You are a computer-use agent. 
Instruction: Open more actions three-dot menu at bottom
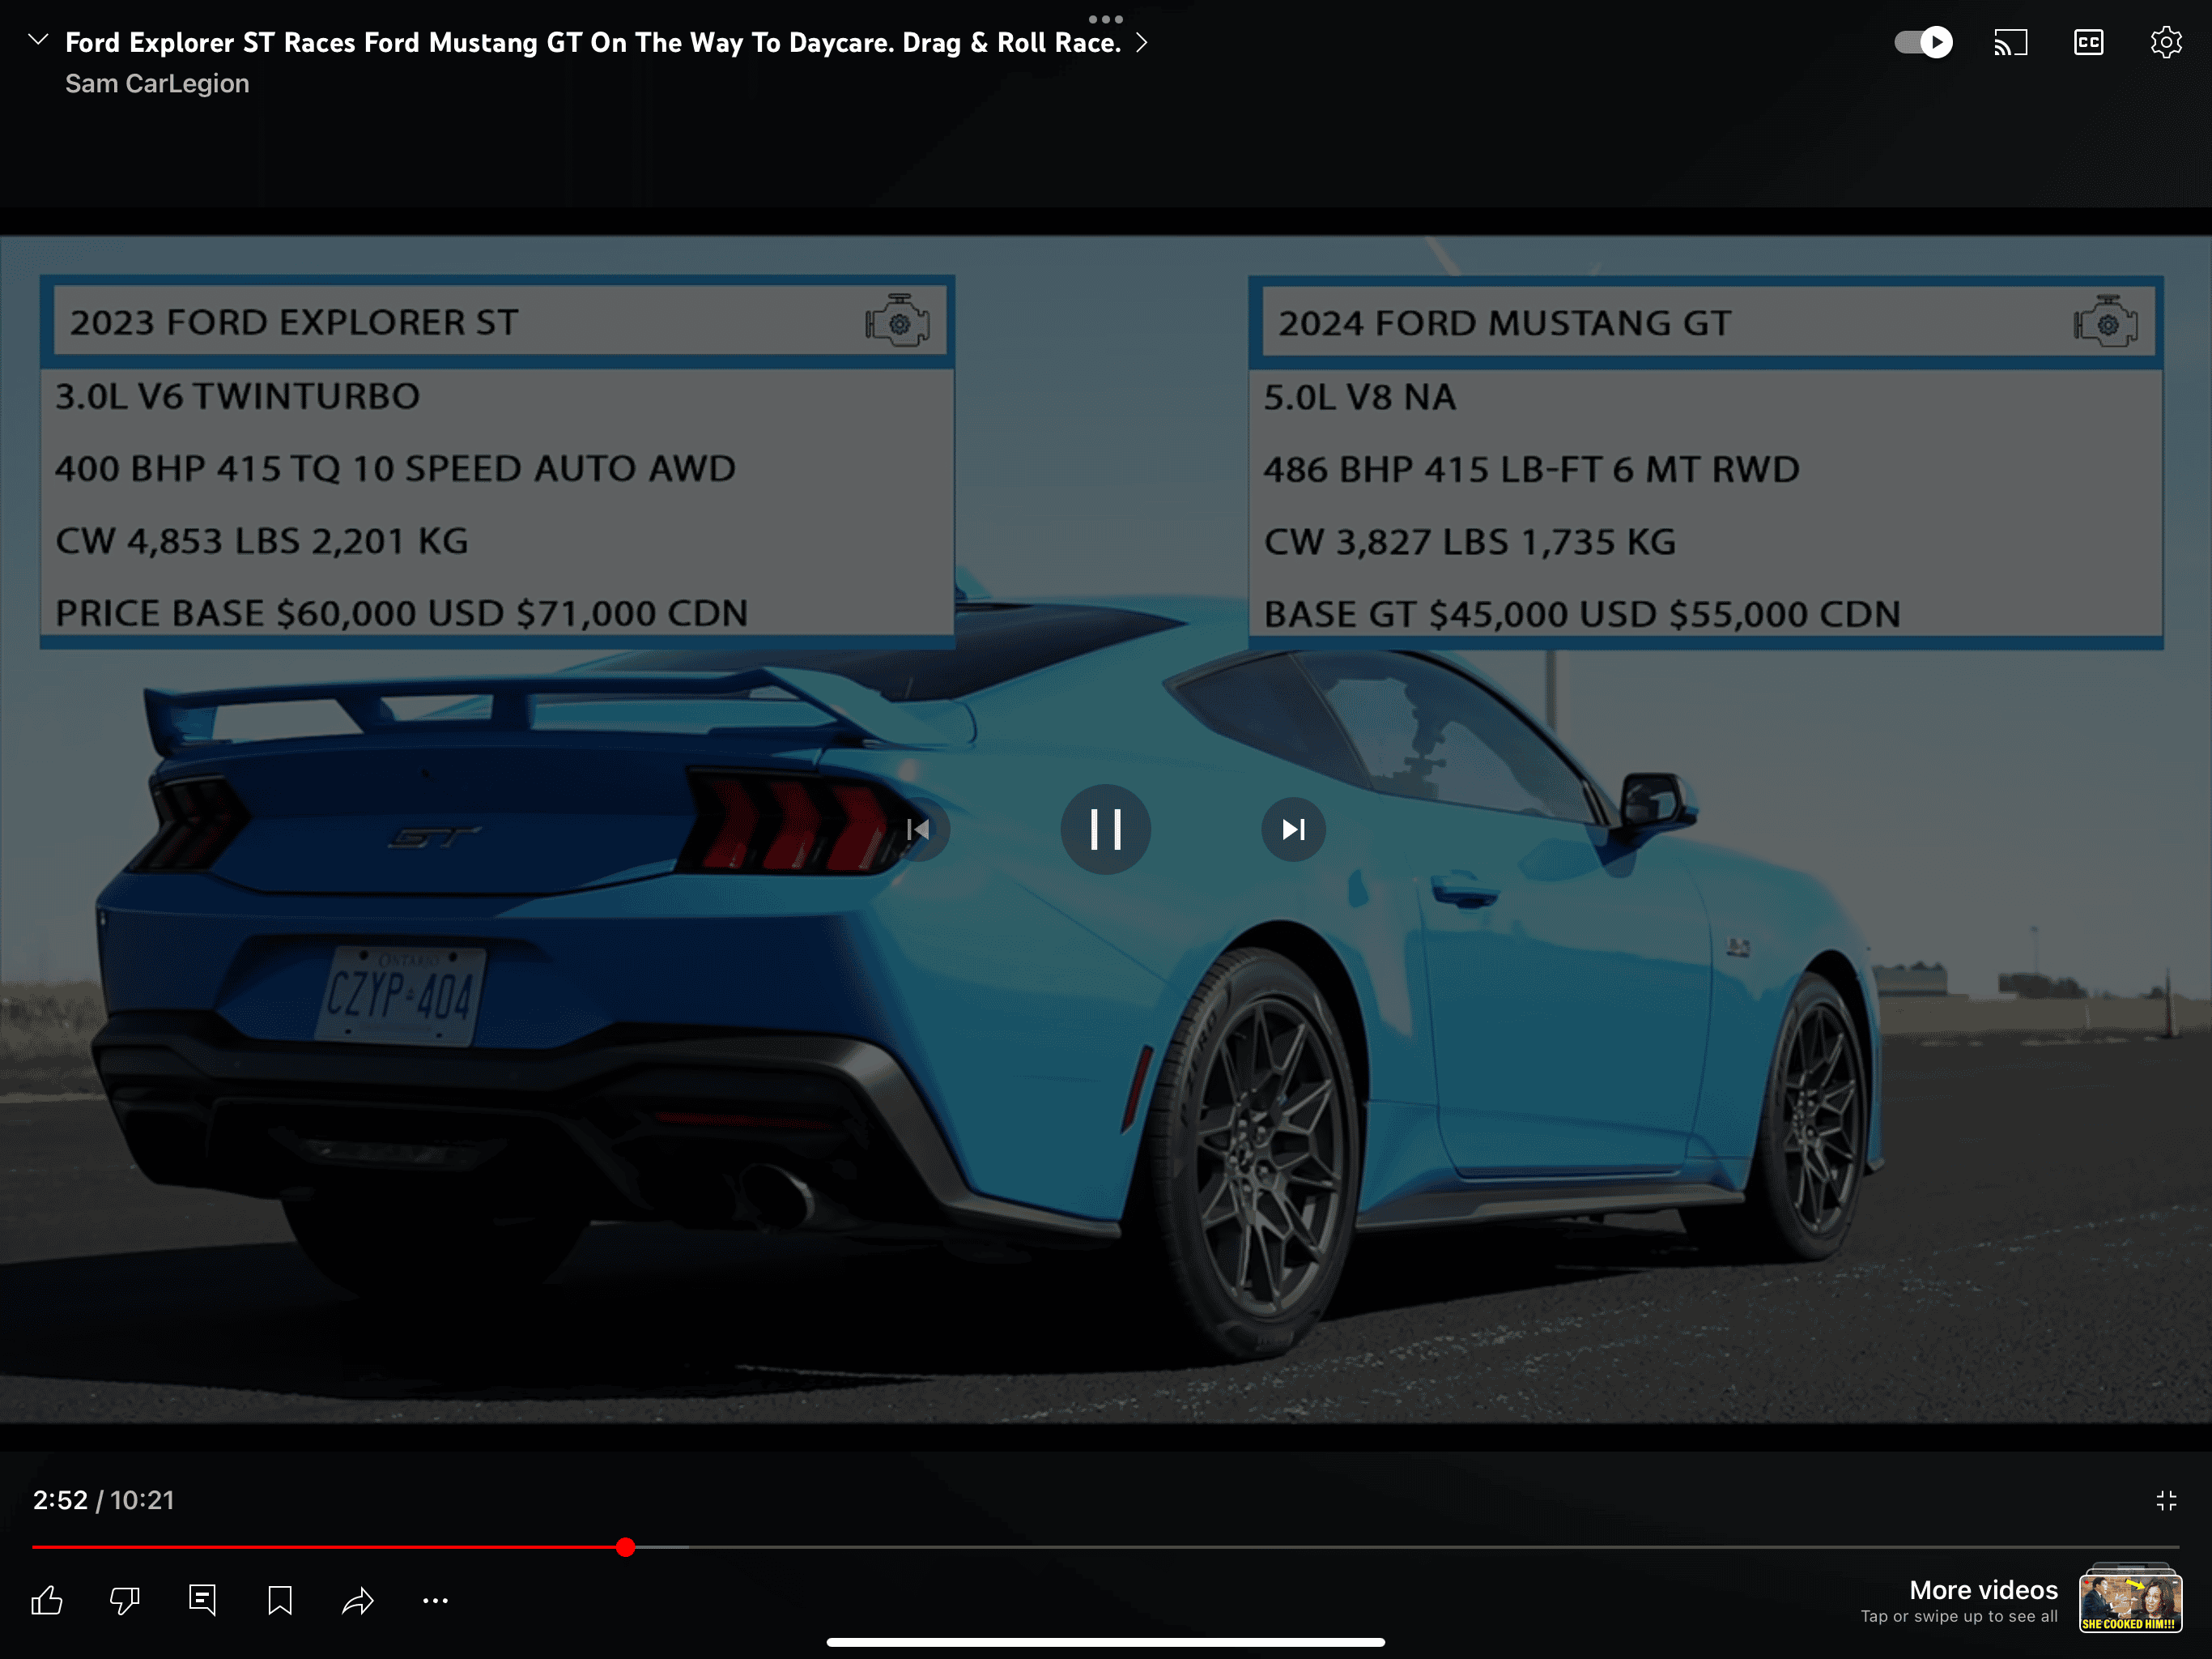435,1601
